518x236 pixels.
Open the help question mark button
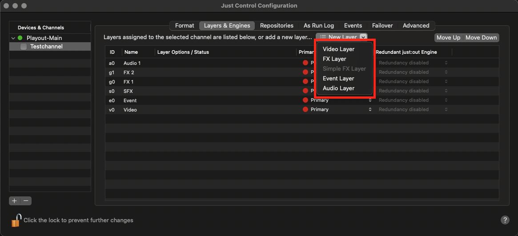click(x=505, y=220)
